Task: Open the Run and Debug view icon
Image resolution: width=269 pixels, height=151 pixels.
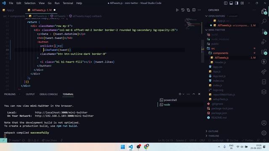Action: tap(264, 42)
